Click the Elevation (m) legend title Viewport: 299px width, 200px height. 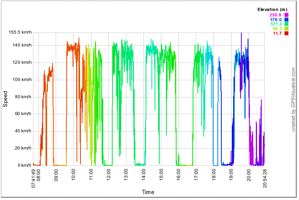coord(272,9)
